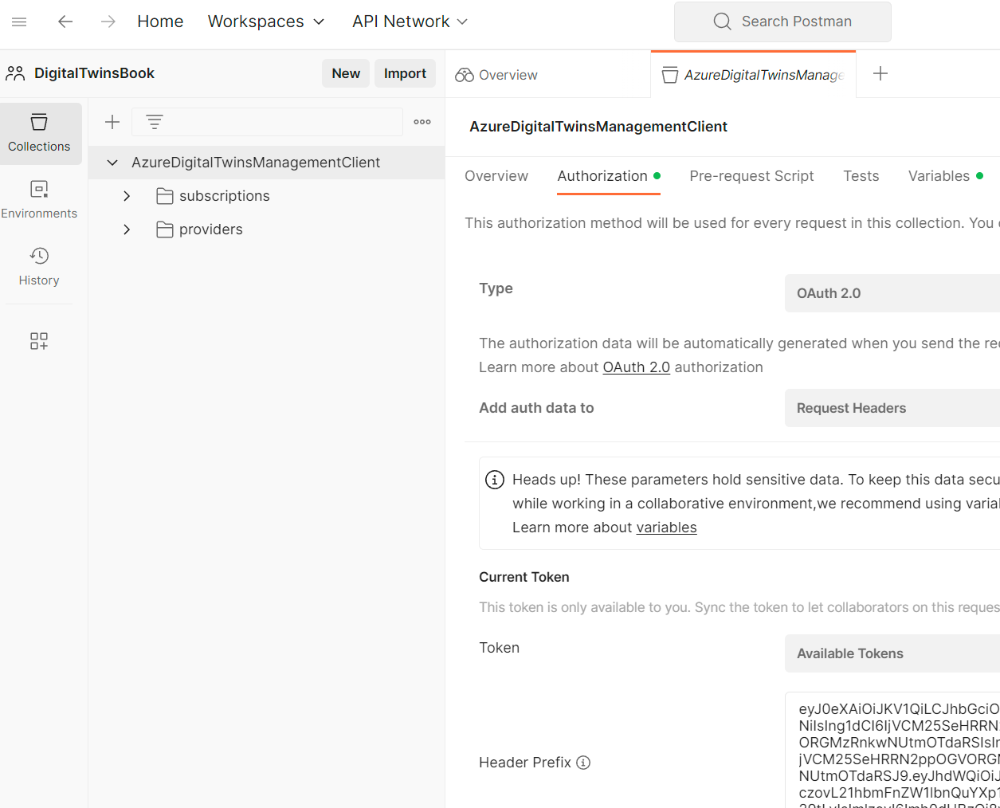Open the Authorization sub-tab
Viewport: 1000px width, 808px height.
coord(609,176)
